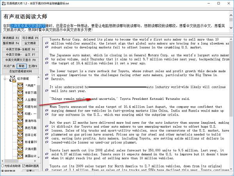Click read icon beside 'cars, eating into profits' line
Screen dimensions: 234x176
(x=47, y=138)
